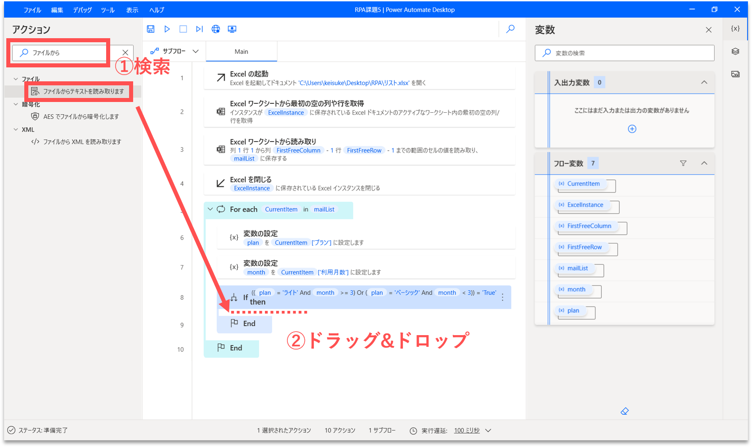The width and height of the screenshot is (752, 447).
Task: Collapse the For each loop block
Action: coord(210,209)
